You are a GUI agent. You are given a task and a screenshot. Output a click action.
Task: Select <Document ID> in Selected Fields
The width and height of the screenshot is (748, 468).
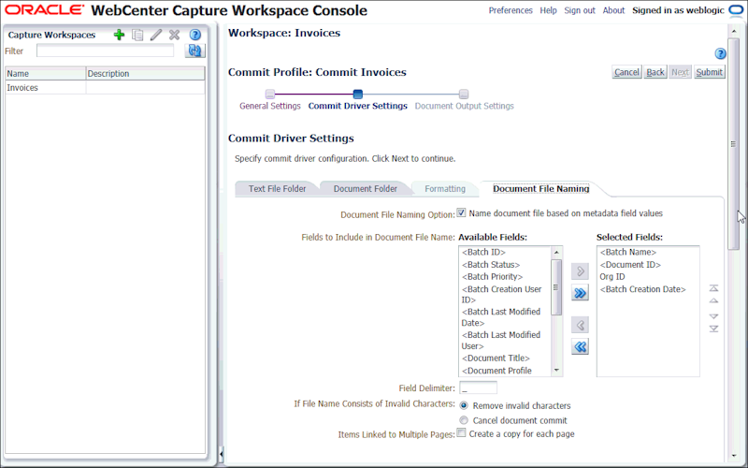[630, 265]
